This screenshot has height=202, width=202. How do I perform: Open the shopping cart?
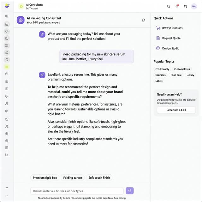click(x=185, y=6)
